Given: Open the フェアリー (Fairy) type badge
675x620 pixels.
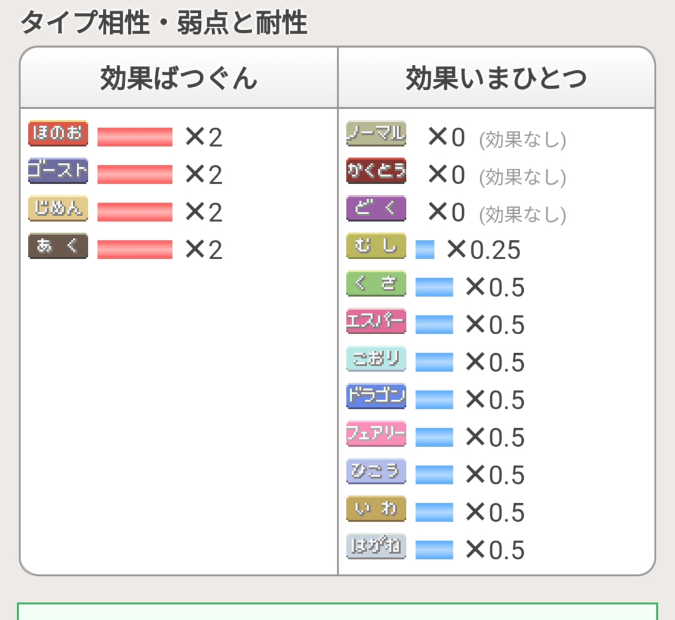Looking at the screenshot, I should 376,434.
